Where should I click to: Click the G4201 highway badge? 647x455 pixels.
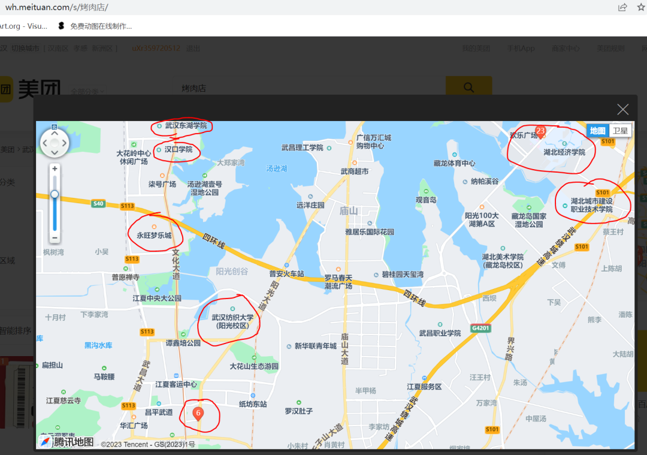[x=480, y=329]
